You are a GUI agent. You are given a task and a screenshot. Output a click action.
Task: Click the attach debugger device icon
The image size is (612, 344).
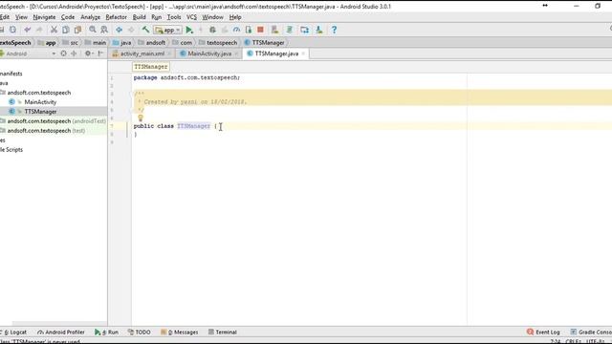point(249,30)
